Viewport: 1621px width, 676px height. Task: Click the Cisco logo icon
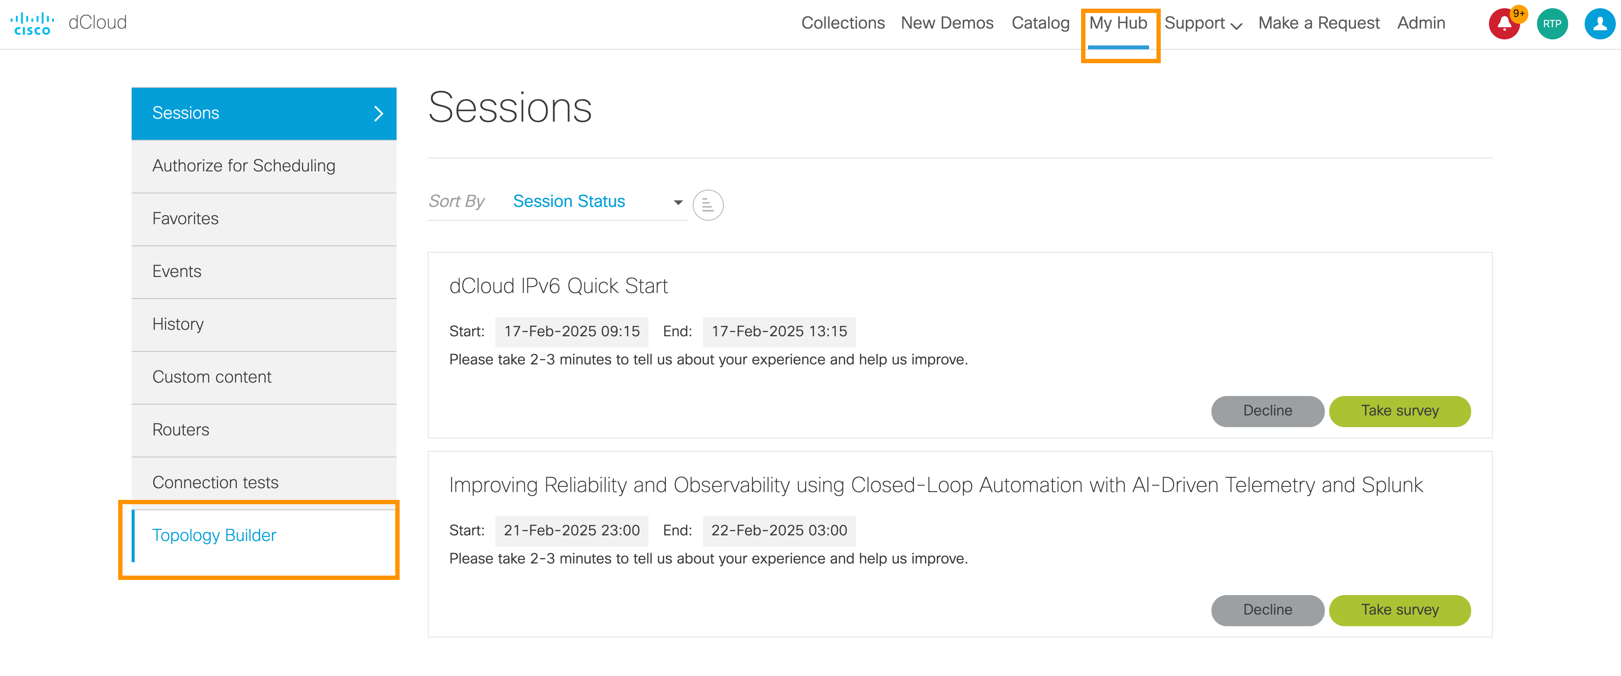tap(32, 23)
